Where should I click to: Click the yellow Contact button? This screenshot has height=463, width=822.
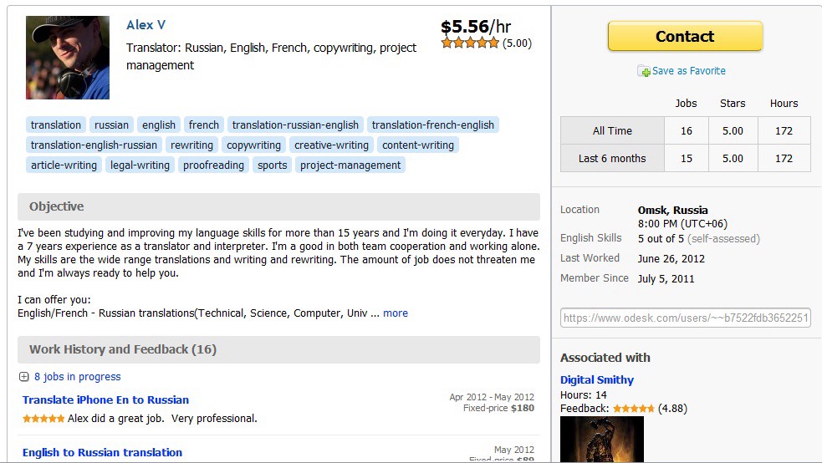point(685,36)
